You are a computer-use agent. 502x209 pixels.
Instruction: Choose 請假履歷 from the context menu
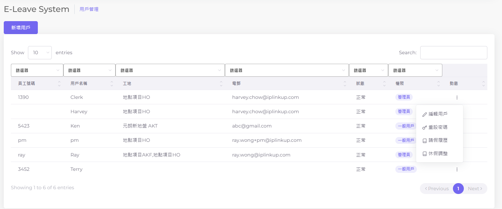point(440,140)
